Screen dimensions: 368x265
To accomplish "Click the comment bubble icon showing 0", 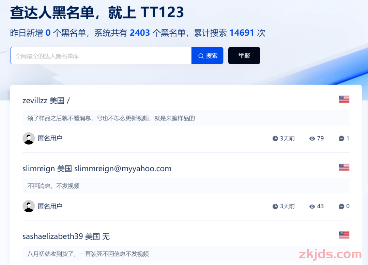I will [x=341, y=207].
